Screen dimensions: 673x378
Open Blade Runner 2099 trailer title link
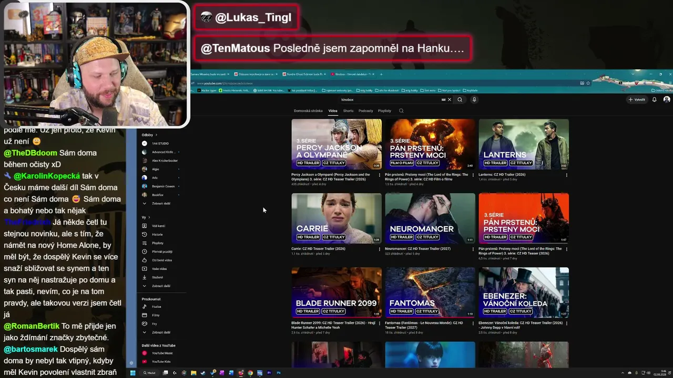pyautogui.click(x=333, y=325)
